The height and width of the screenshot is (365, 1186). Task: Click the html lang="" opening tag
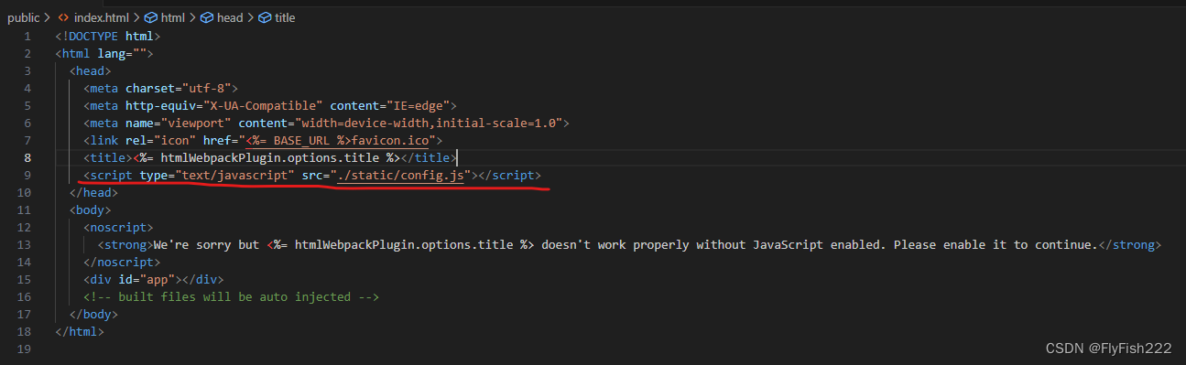(x=103, y=53)
